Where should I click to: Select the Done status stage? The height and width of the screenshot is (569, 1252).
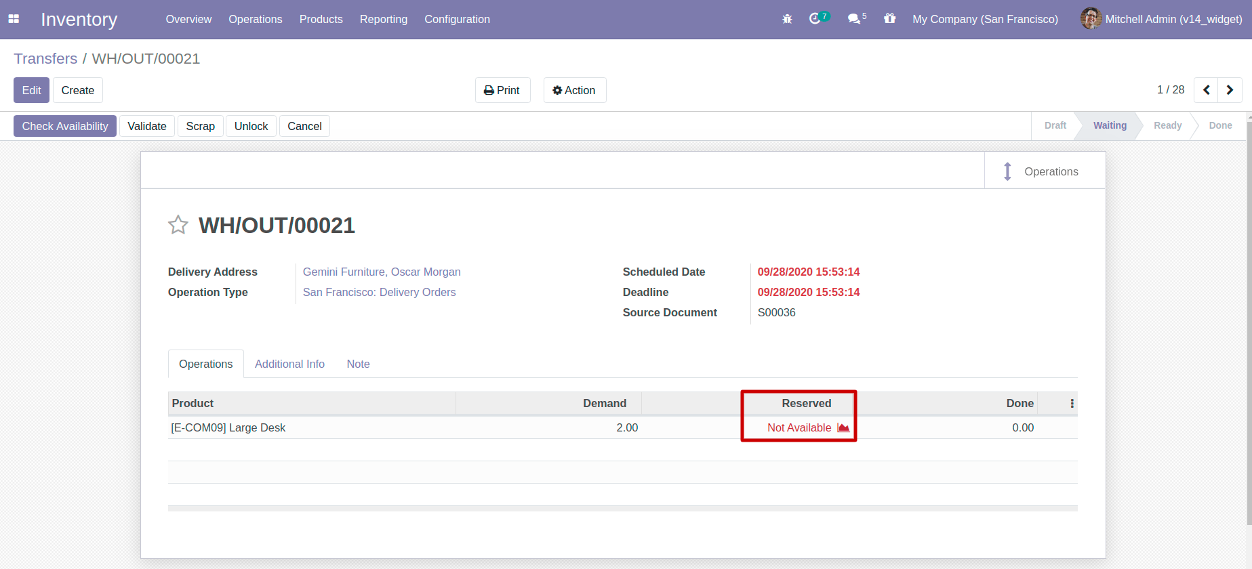[x=1220, y=125]
